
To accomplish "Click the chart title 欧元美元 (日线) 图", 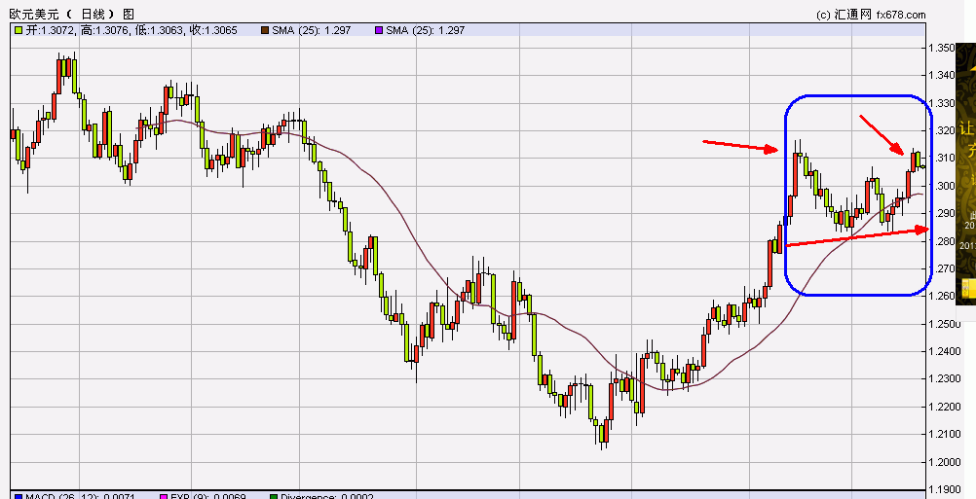I will coord(71,14).
